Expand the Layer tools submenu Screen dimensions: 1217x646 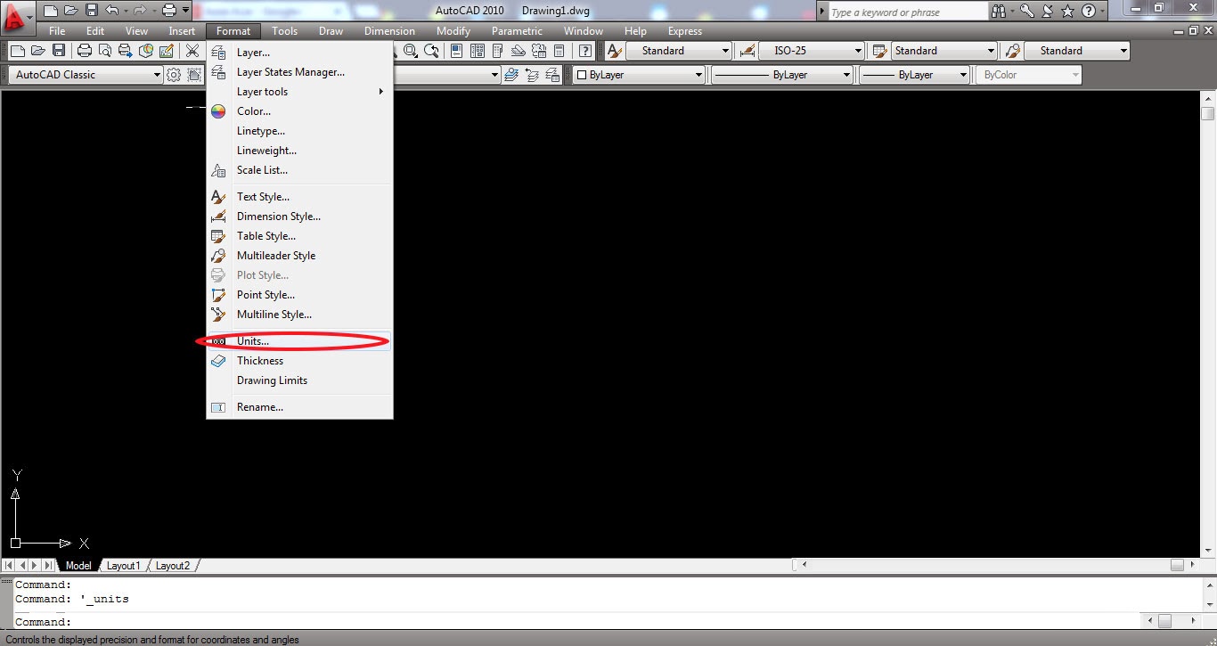pyautogui.click(x=299, y=92)
